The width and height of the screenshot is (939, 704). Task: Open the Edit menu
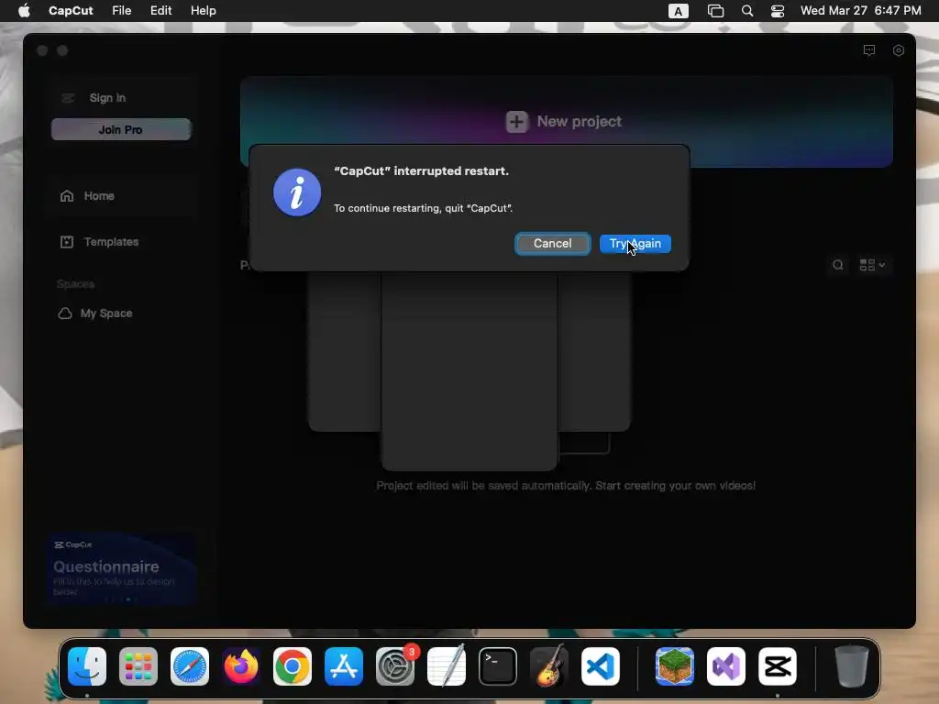point(160,11)
